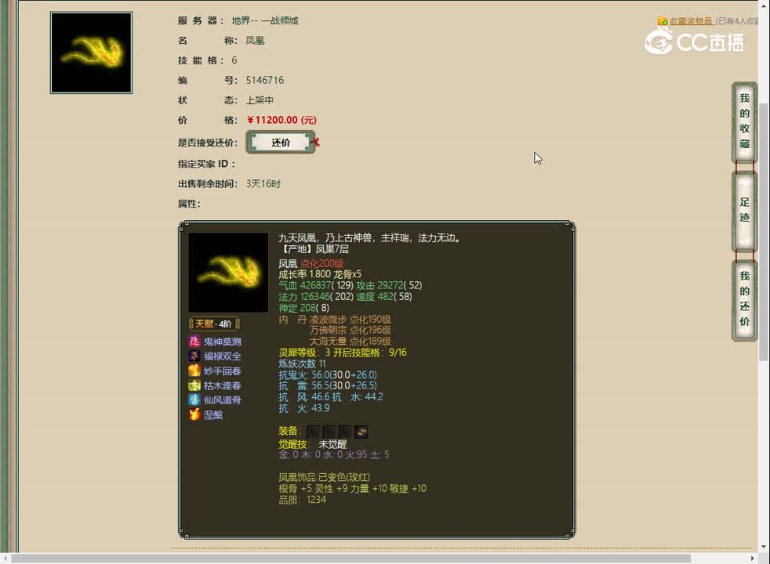The width and height of the screenshot is (770, 564).
Task: Click the folder icon beside 收藏该物品
Action: pyautogui.click(x=663, y=20)
